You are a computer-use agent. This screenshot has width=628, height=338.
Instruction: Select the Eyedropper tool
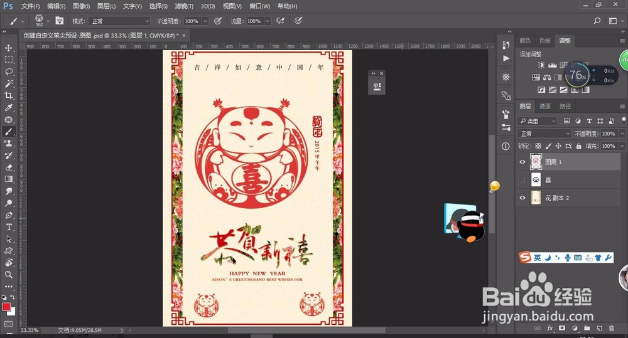tap(8, 108)
